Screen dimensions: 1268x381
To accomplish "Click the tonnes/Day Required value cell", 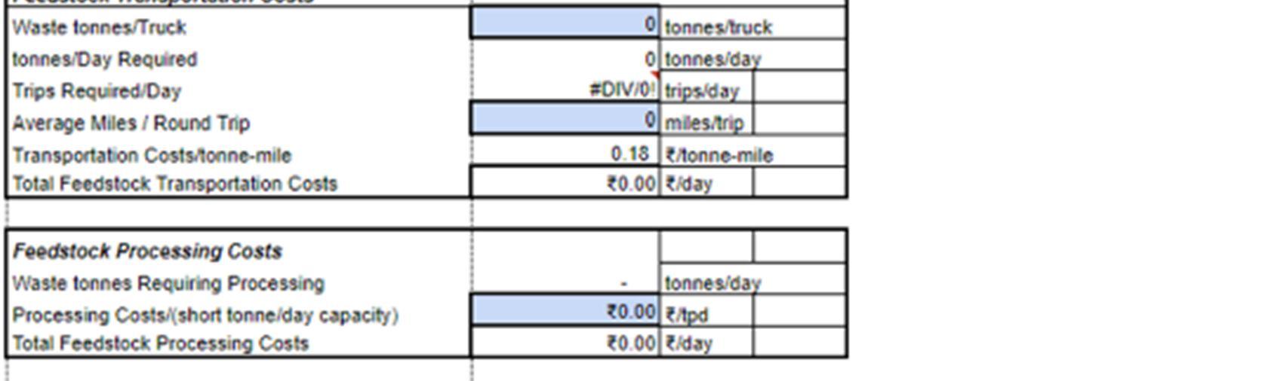I will (x=565, y=56).
